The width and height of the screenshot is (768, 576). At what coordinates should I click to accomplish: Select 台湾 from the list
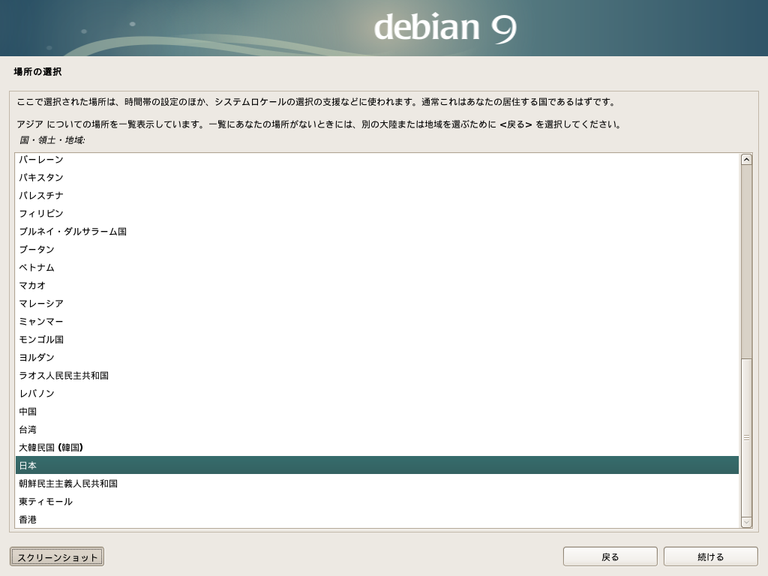tap(376, 430)
